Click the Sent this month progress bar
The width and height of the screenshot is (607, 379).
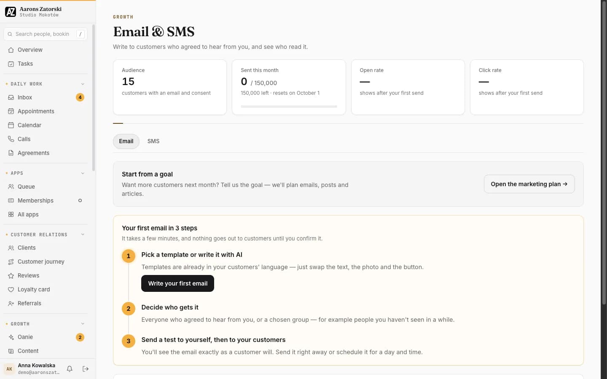(x=289, y=107)
